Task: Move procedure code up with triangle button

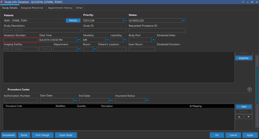Action: tap(239, 117)
